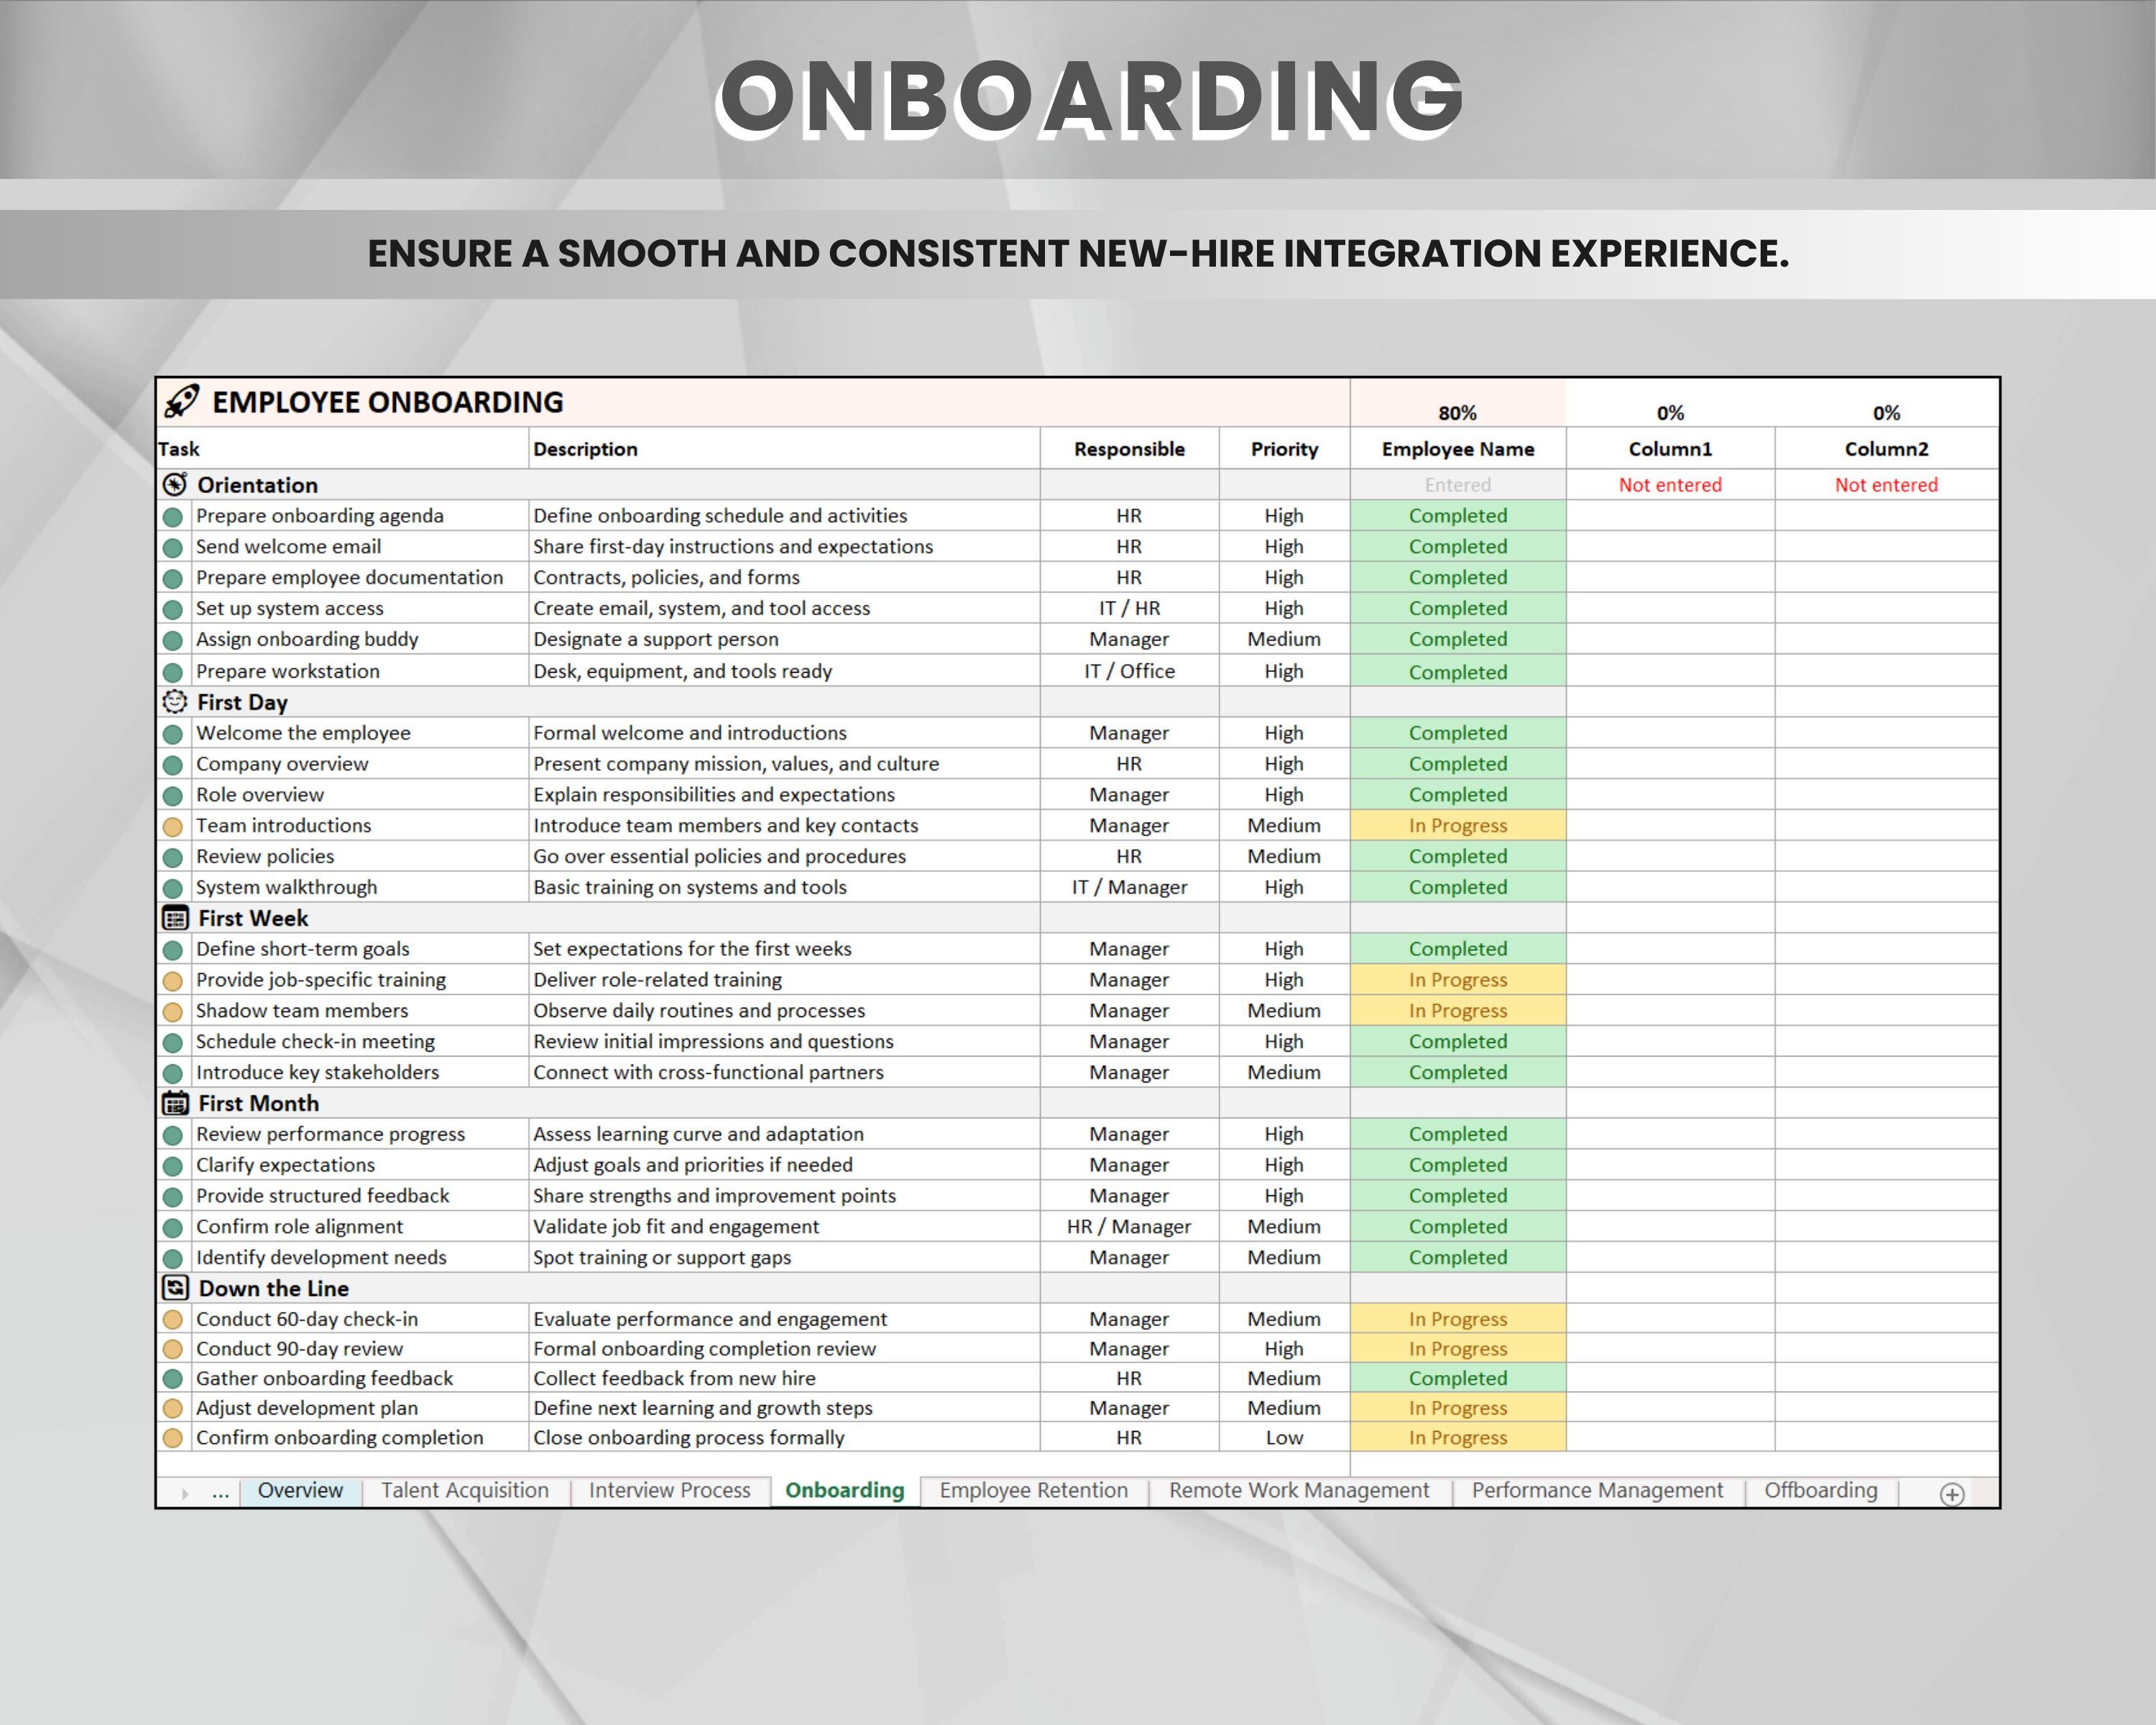Select the IT / Office responsible cell
Viewport: 2156px width, 1725px height.
click(x=1129, y=671)
